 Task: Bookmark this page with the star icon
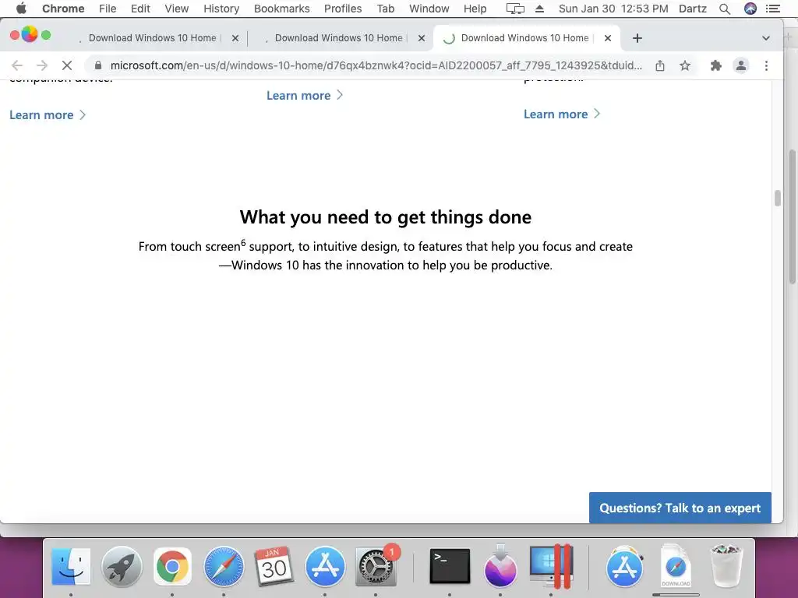click(x=685, y=65)
